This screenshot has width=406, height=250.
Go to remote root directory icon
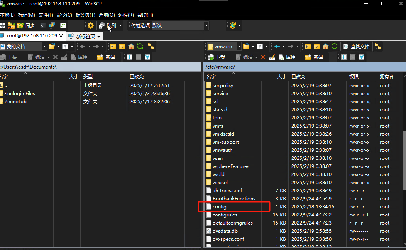317,46
